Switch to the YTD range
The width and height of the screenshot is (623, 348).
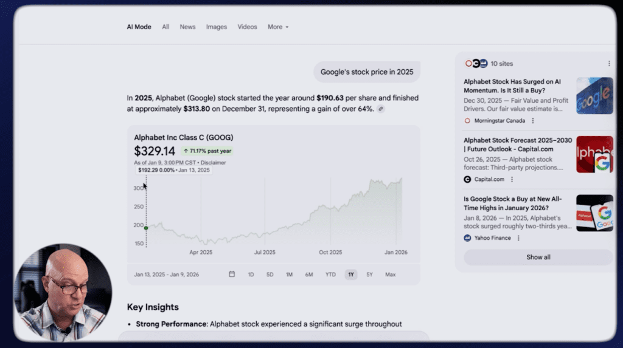(x=330, y=275)
